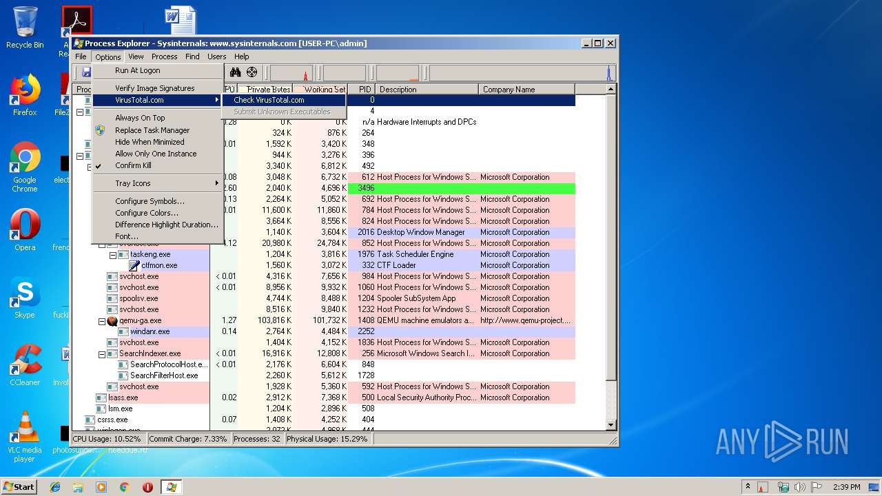Image resolution: width=882 pixels, height=496 pixels.
Task: Select the windanr.exe process row
Action: (x=324, y=331)
